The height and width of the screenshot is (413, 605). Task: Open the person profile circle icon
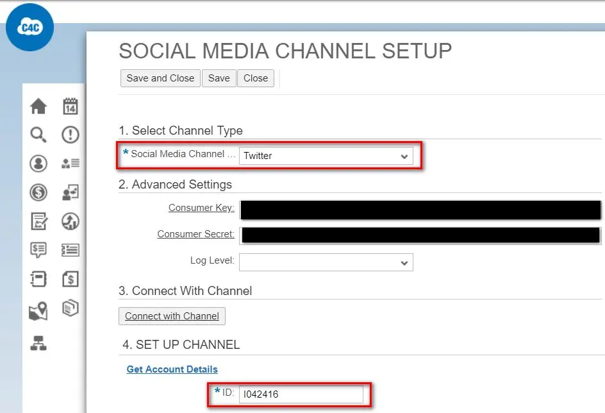pyautogui.click(x=38, y=164)
